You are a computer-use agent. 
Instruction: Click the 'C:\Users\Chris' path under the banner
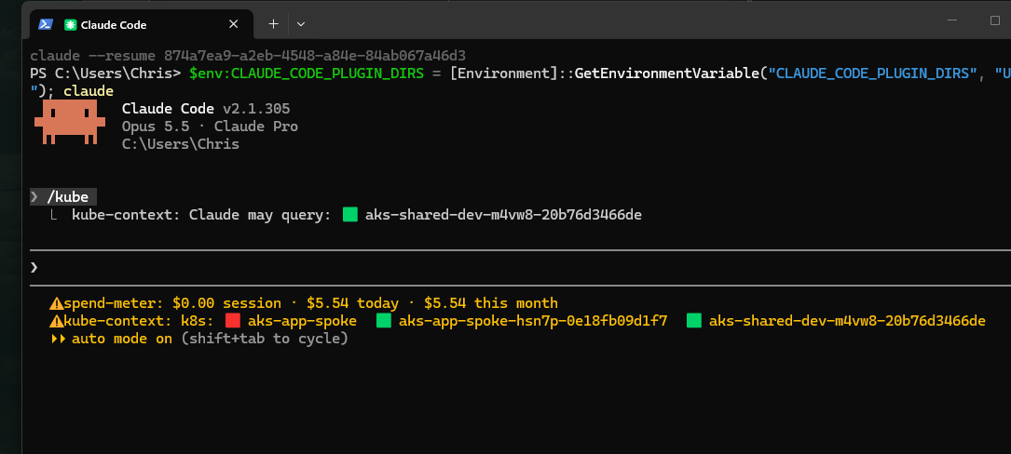(181, 144)
